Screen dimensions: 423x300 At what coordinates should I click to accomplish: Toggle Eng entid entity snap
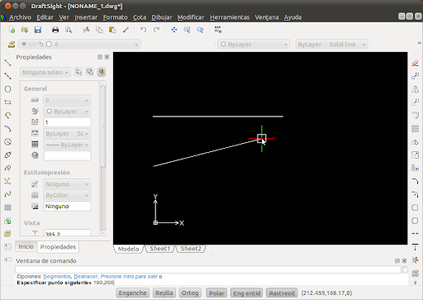click(246, 293)
